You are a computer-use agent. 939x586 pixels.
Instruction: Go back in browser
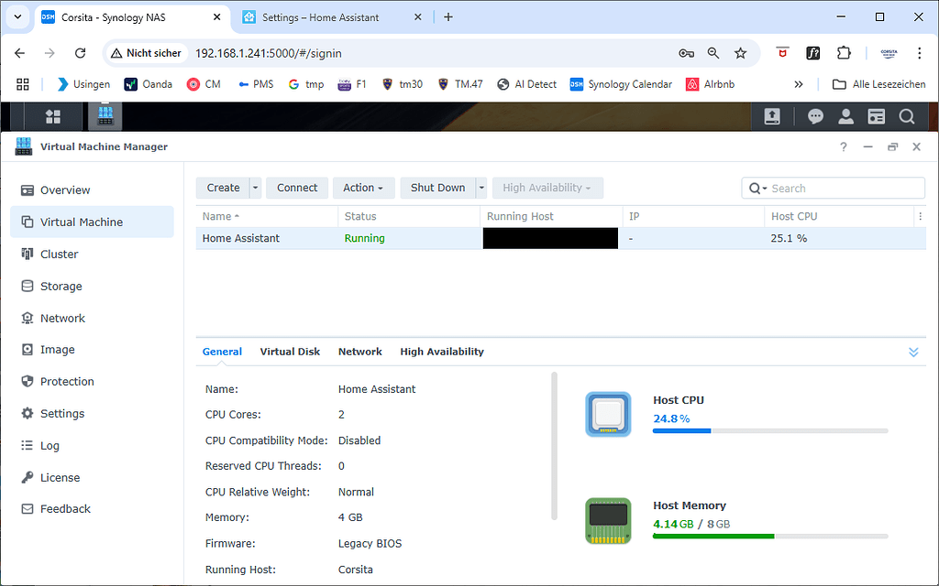[20, 53]
